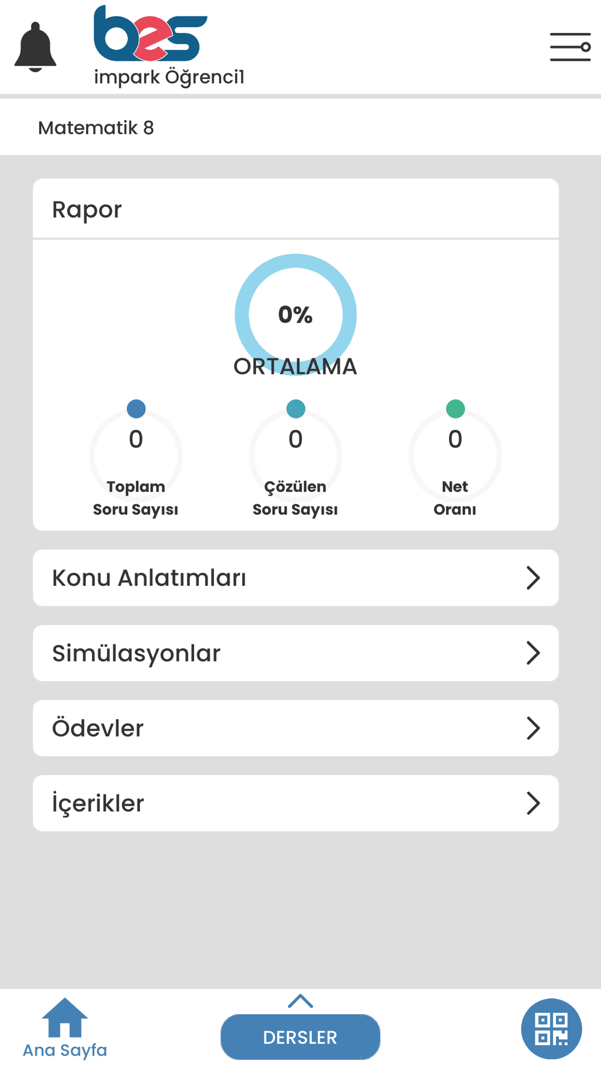Image resolution: width=601 pixels, height=1069 pixels.
Task: Tap the up arrow above DERSLER
Action: 300,1001
